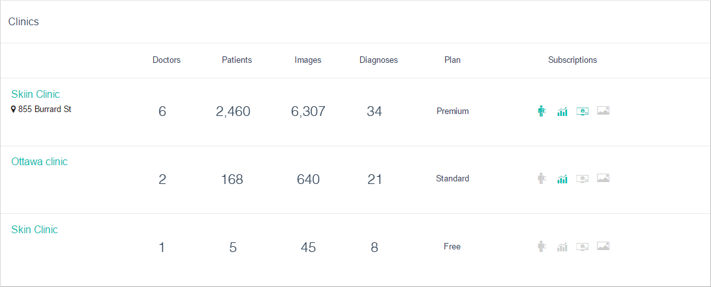
Task: Click the monitor icon in Skin Clinic row
Action: [583, 247]
